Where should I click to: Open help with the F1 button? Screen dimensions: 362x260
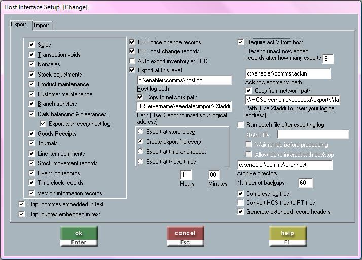tap(287, 236)
